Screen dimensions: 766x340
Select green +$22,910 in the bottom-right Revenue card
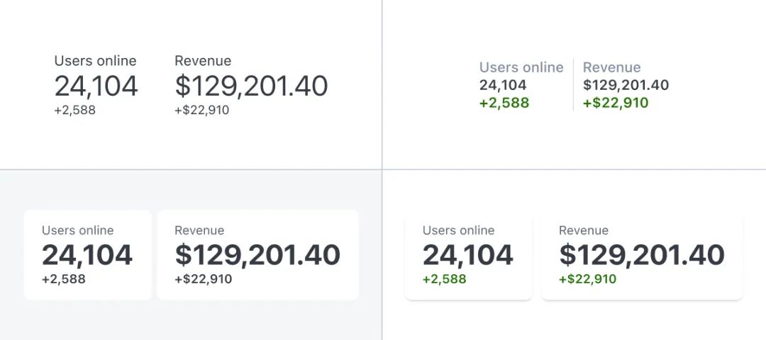[587, 279]
